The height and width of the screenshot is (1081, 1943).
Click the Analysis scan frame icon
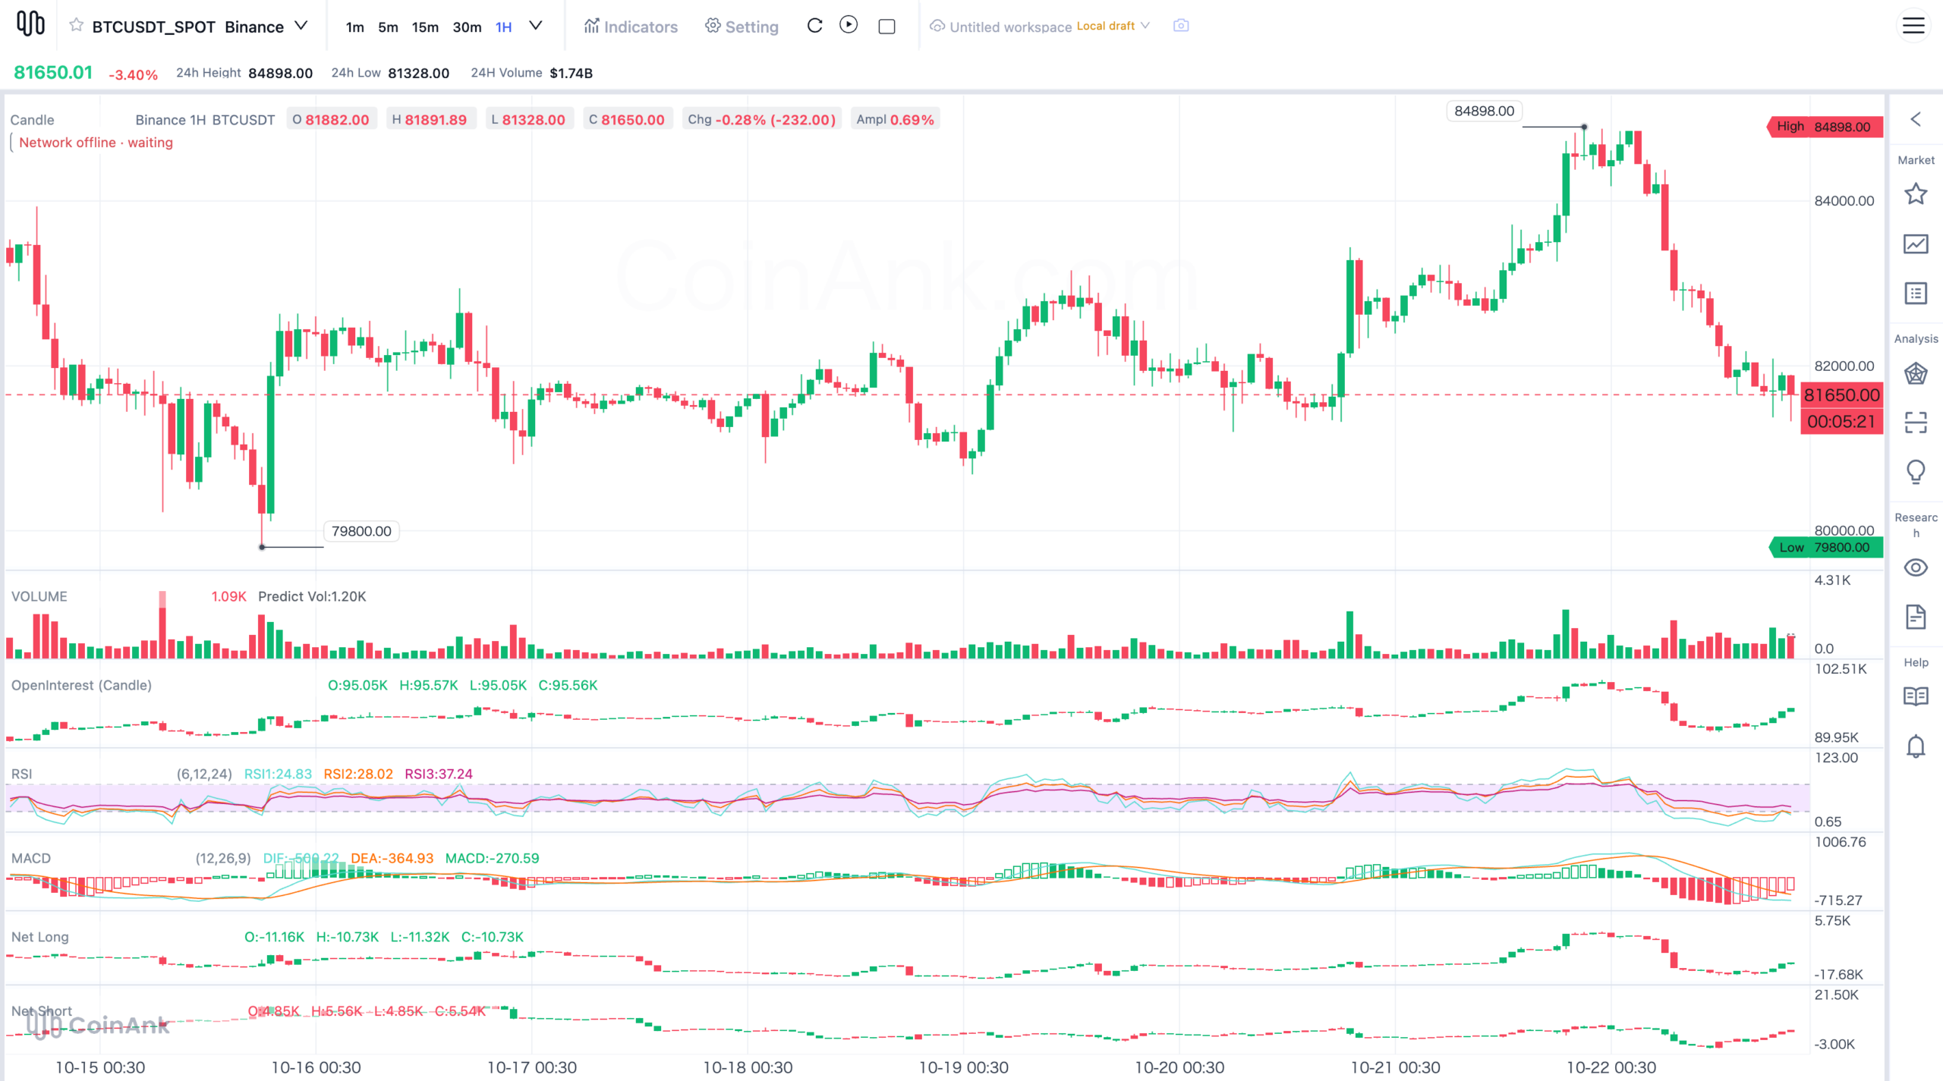click(1916, 423)
